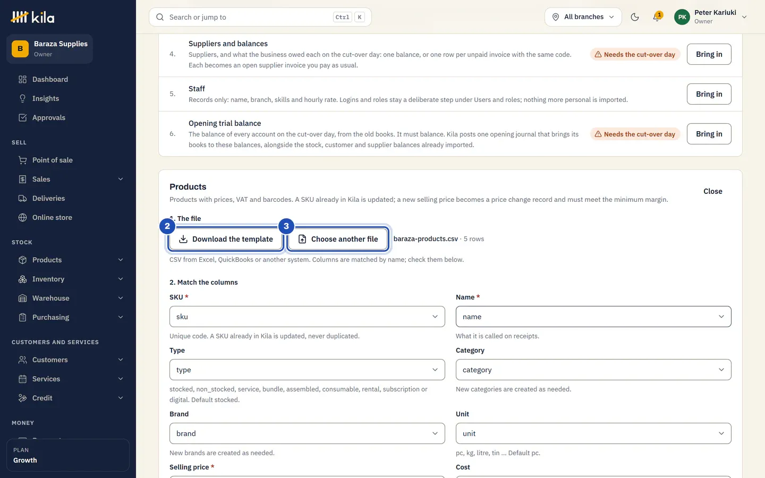Click the Services calendar icon

(22, 379)
